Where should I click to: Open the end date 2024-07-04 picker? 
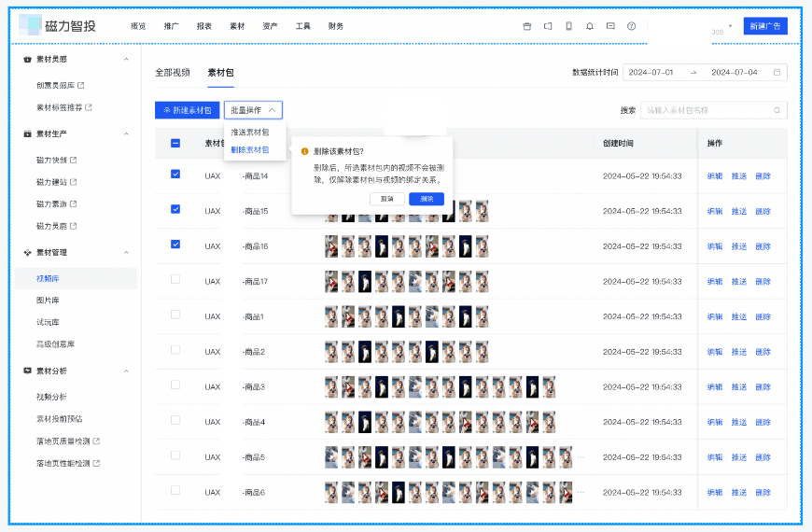coord(735,73)
